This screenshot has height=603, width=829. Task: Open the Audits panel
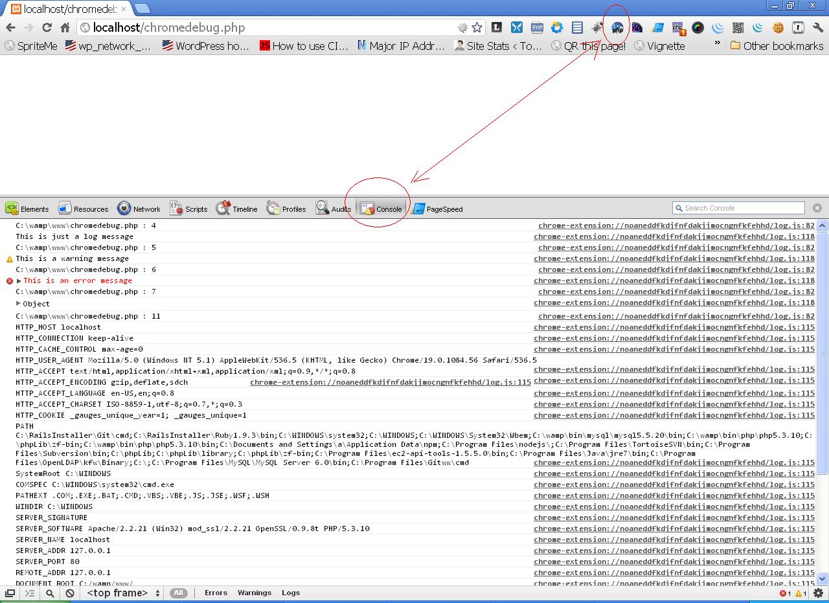click(333, 209)
